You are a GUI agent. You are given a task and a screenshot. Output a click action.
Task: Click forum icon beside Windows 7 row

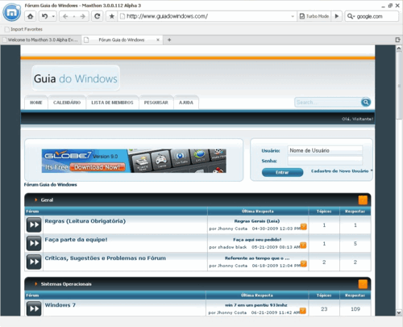click(34, 308)
